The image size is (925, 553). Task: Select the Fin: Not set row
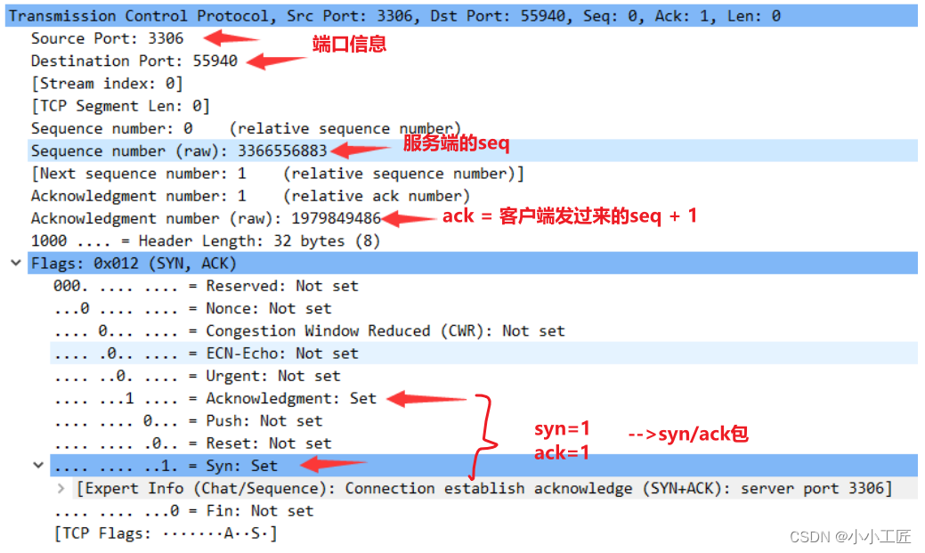click(x=183, y=510)
